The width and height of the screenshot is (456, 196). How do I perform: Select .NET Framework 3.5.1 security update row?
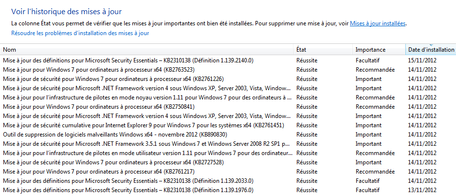146,144
